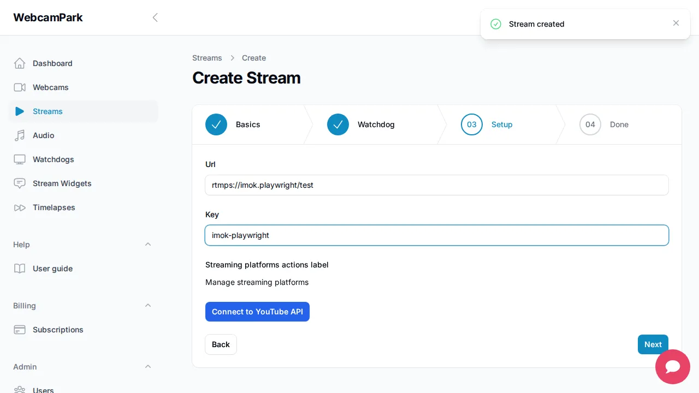Go to the Watchdog step

click(361, 124)
